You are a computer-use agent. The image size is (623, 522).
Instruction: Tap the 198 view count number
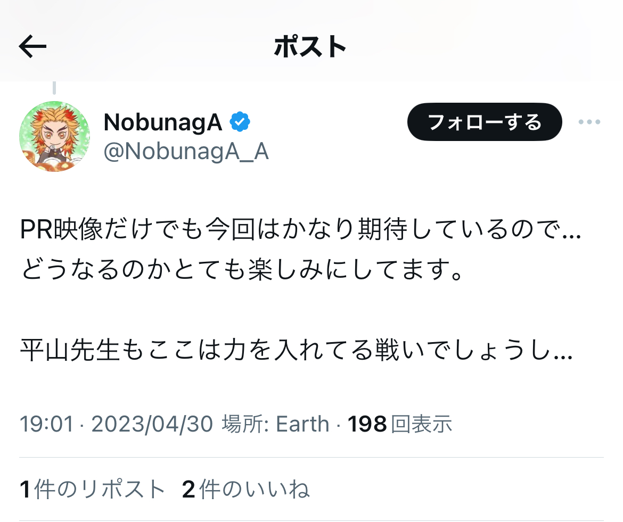click(367, 424)
